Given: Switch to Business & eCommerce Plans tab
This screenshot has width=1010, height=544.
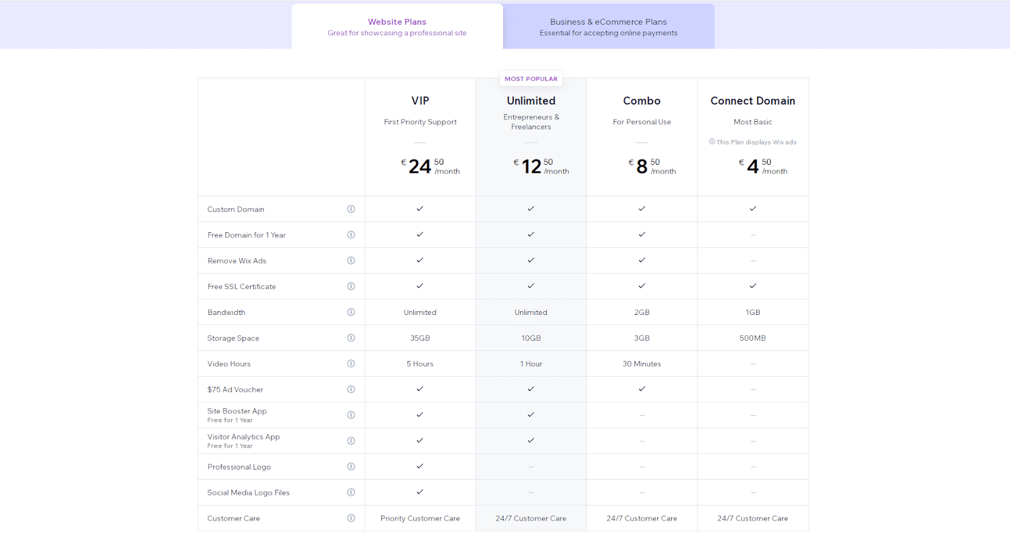Looking at the screenshot, I should (x=609, y=27).
